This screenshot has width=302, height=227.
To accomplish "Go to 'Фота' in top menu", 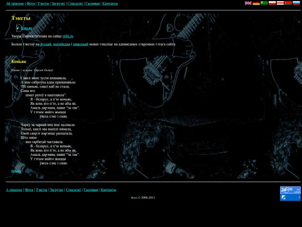I will tap(31, 4).
